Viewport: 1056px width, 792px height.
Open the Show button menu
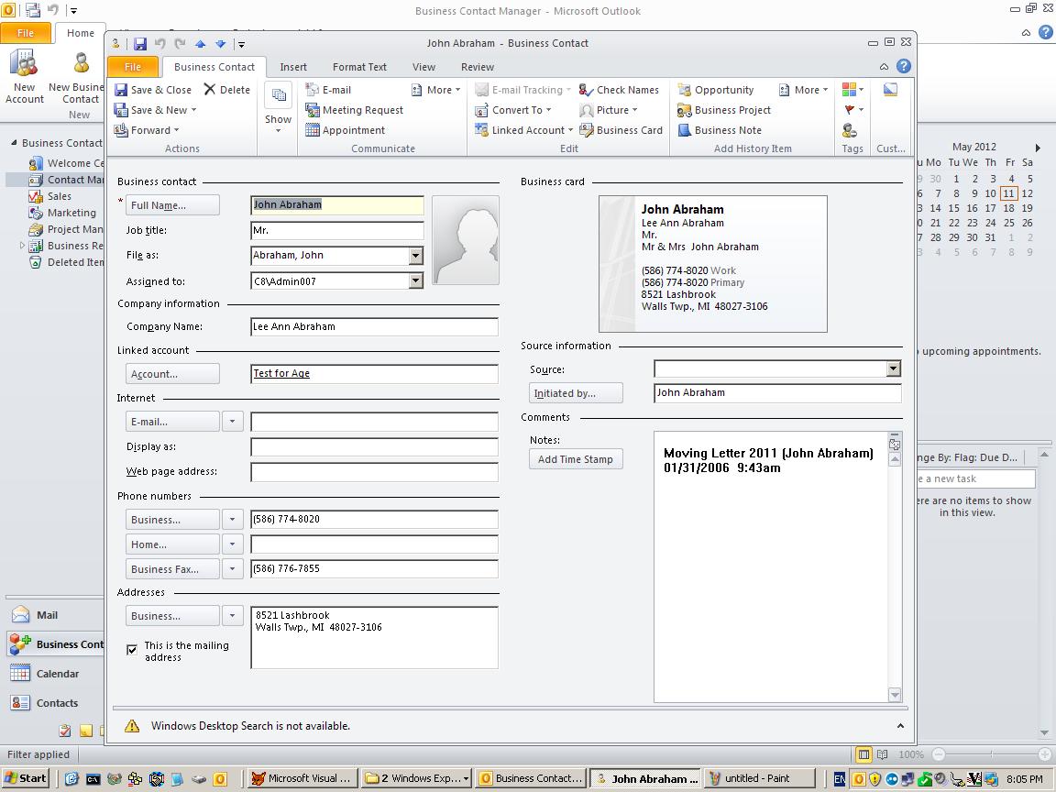278,108
